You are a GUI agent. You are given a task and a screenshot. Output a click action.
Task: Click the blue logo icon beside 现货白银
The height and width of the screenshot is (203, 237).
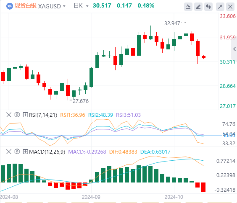pyautogui.click(x=10, y=6)
